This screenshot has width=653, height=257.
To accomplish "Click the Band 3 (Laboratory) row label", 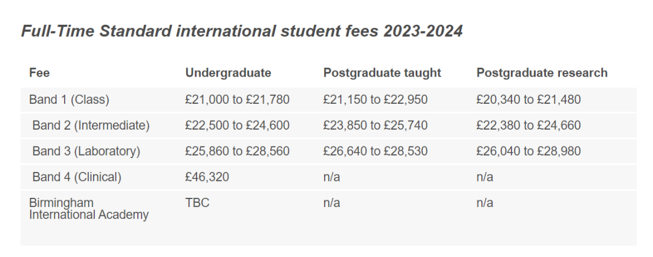I will point(86,151).
